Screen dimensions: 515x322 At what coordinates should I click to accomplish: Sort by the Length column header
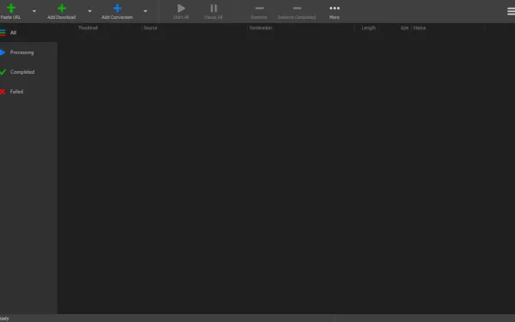[369, 28]
